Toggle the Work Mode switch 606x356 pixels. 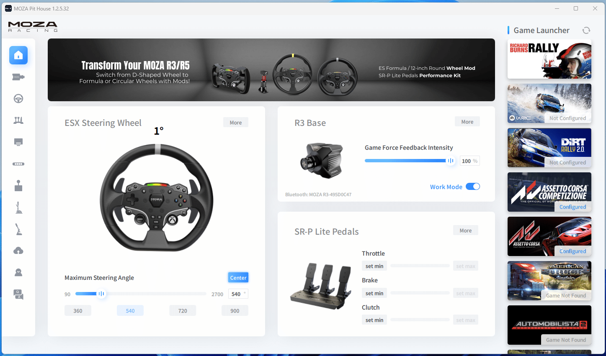click(x=472, y=187)
